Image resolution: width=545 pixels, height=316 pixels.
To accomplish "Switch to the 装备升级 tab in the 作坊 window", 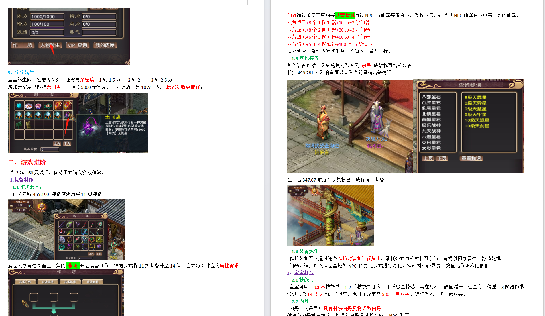I will (25, 282).
